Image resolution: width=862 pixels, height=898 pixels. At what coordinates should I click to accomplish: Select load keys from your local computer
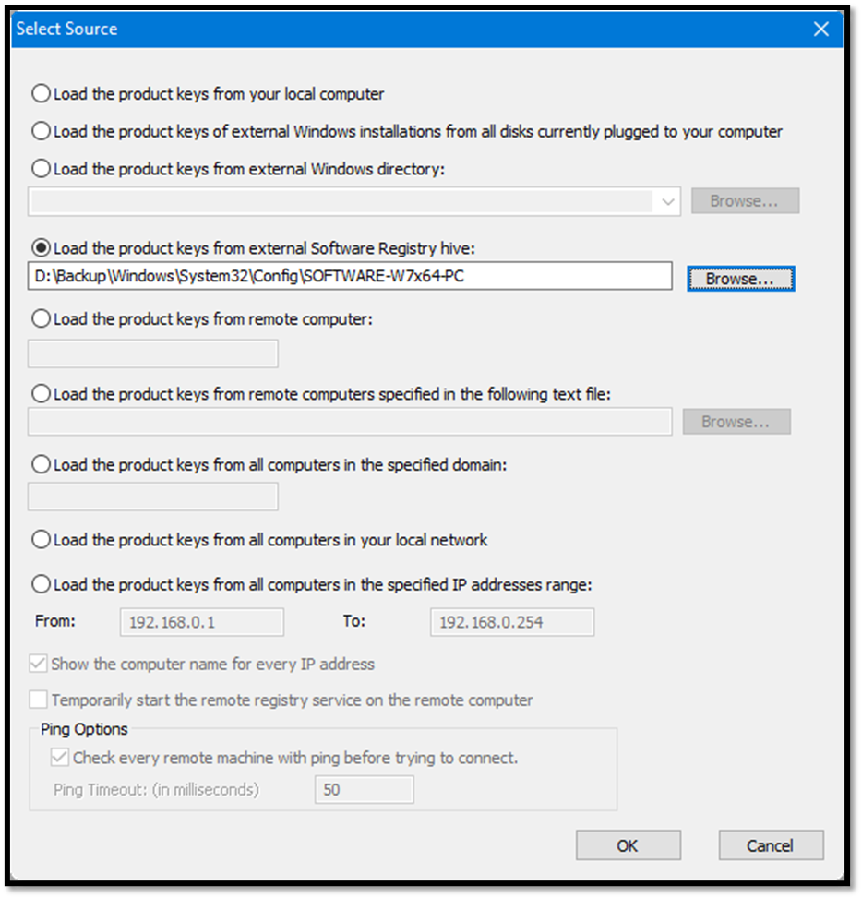click(x=41, y=93)
